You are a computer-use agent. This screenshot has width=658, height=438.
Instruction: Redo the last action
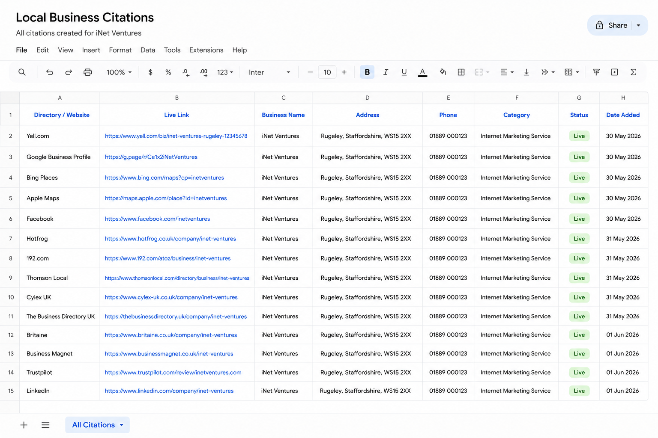(x=69, y=72)
